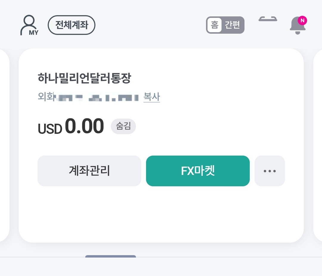This screenshot has height=276, width=322.
Task: Open FX마켓
Action: click(x=198, y=171)
